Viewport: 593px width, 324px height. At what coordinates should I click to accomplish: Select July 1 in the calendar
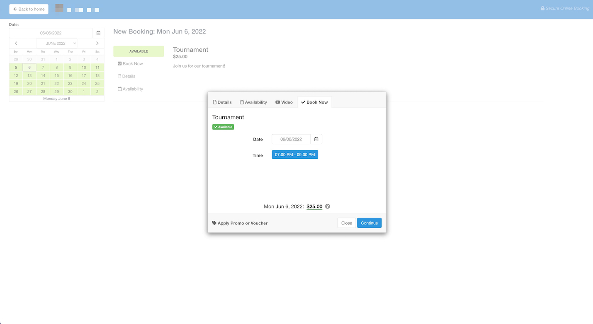pyautogui.click(x=84, y=92)
